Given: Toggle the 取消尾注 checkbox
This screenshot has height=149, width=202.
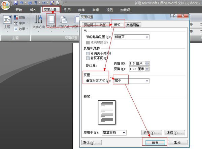Looking at the screenshot, I should click(88, 43).
